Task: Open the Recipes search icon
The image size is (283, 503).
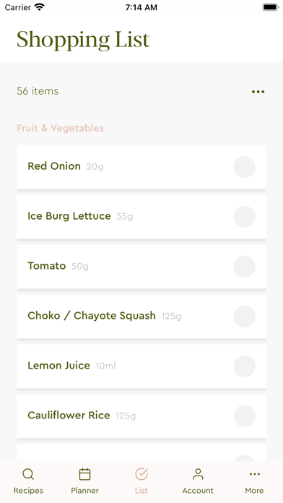Action: pyautogui.click(x=28, y=474)
